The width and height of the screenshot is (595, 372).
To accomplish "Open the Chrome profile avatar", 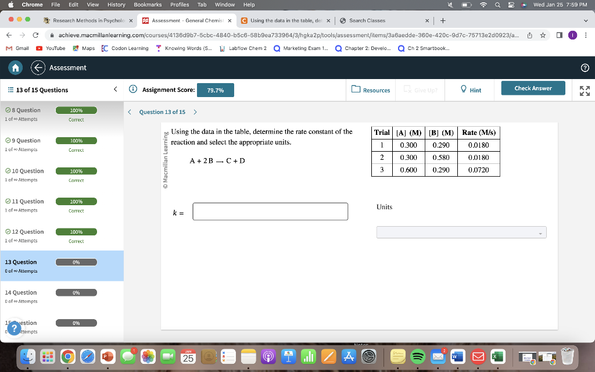I will click(x=572, y=35).
